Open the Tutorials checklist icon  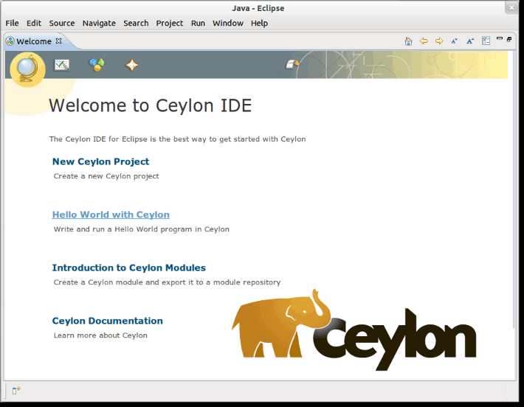62,65
